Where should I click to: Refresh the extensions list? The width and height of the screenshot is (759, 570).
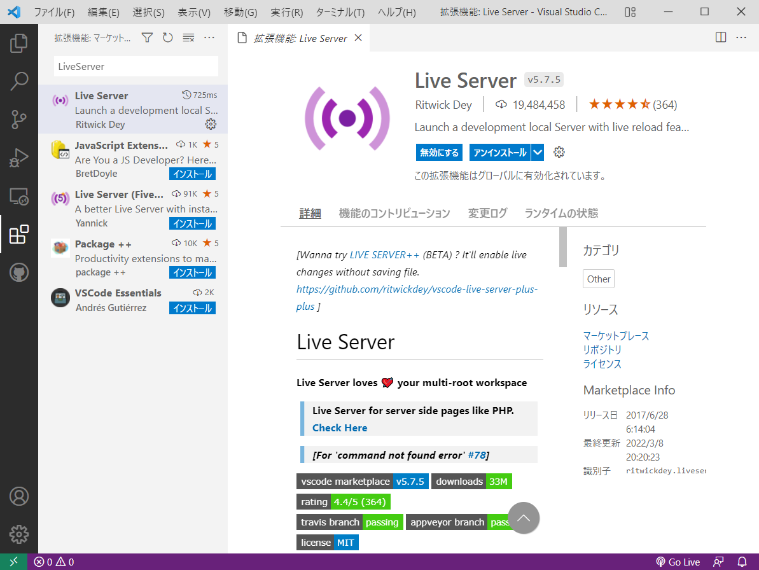pos(167,38)
